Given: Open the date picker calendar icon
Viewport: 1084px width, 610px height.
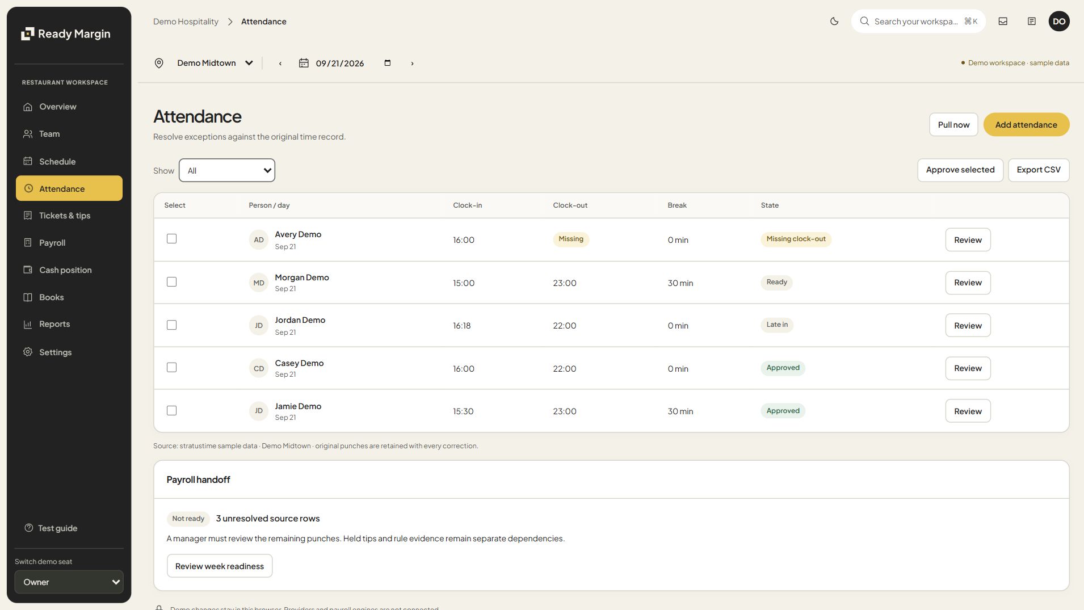Looking at the screenshot, I should pyautogui.click(x=388, y=63).
